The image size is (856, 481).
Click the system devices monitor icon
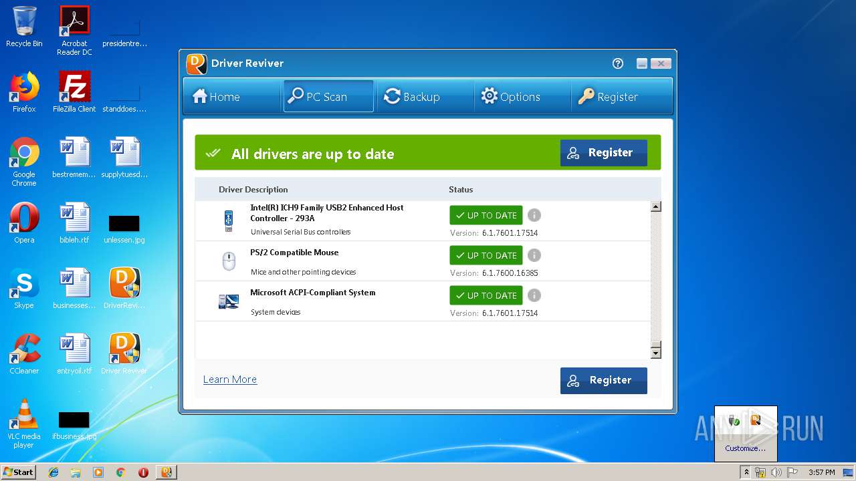pos(229,301)
